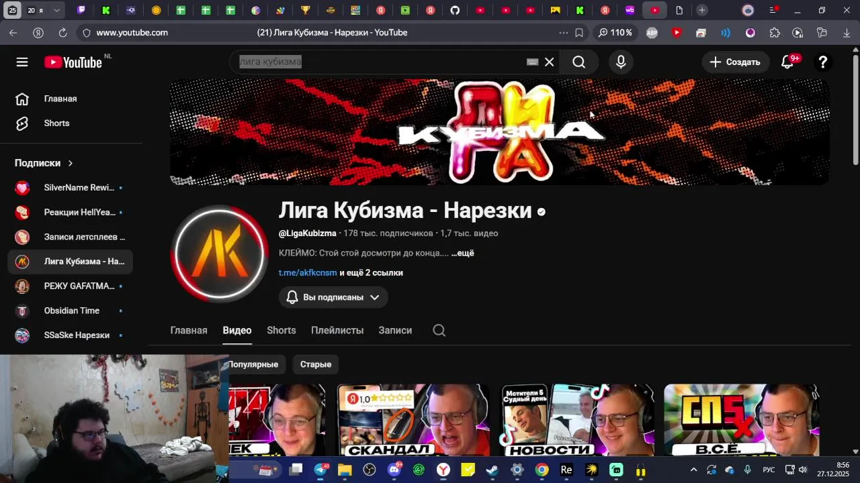
Task: Select the Видео tab
Action: (237, 330)
